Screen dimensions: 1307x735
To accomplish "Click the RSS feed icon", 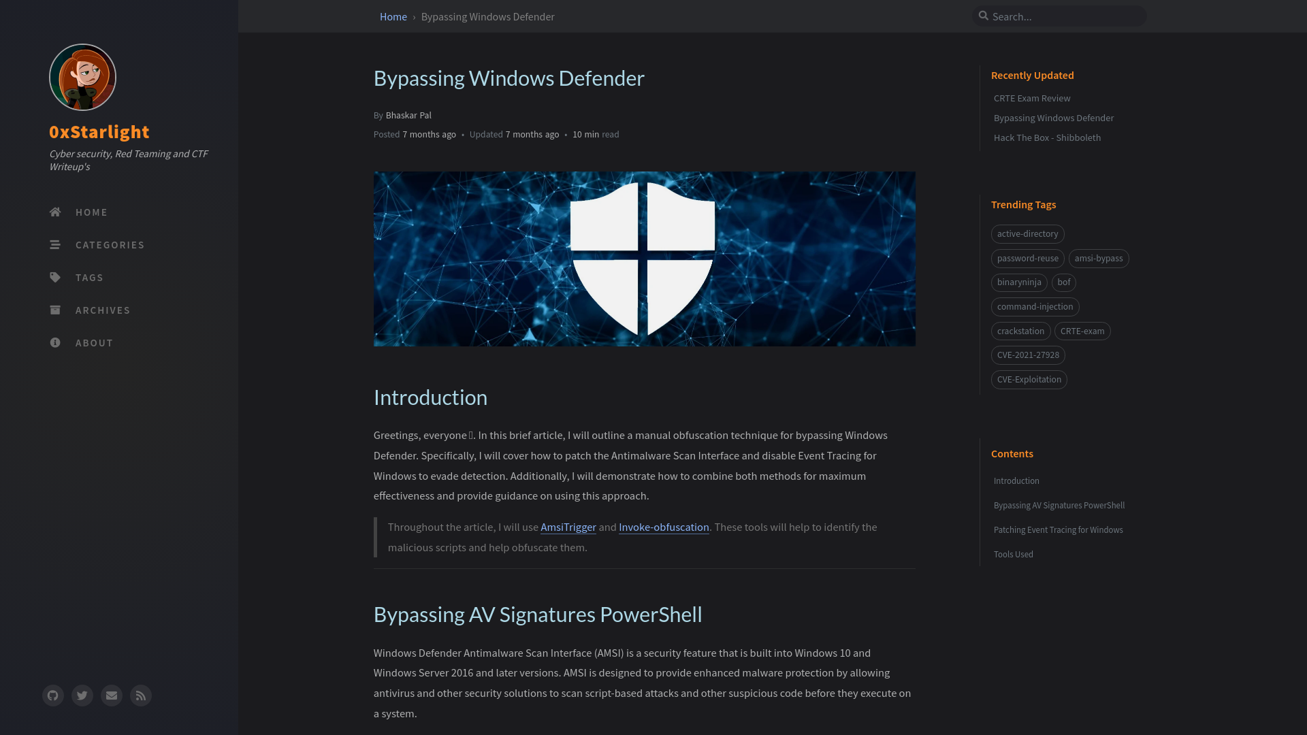I will coord(140,695).
